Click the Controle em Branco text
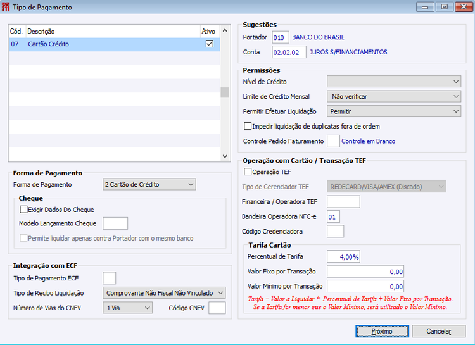475x345 pixels. 369,141
